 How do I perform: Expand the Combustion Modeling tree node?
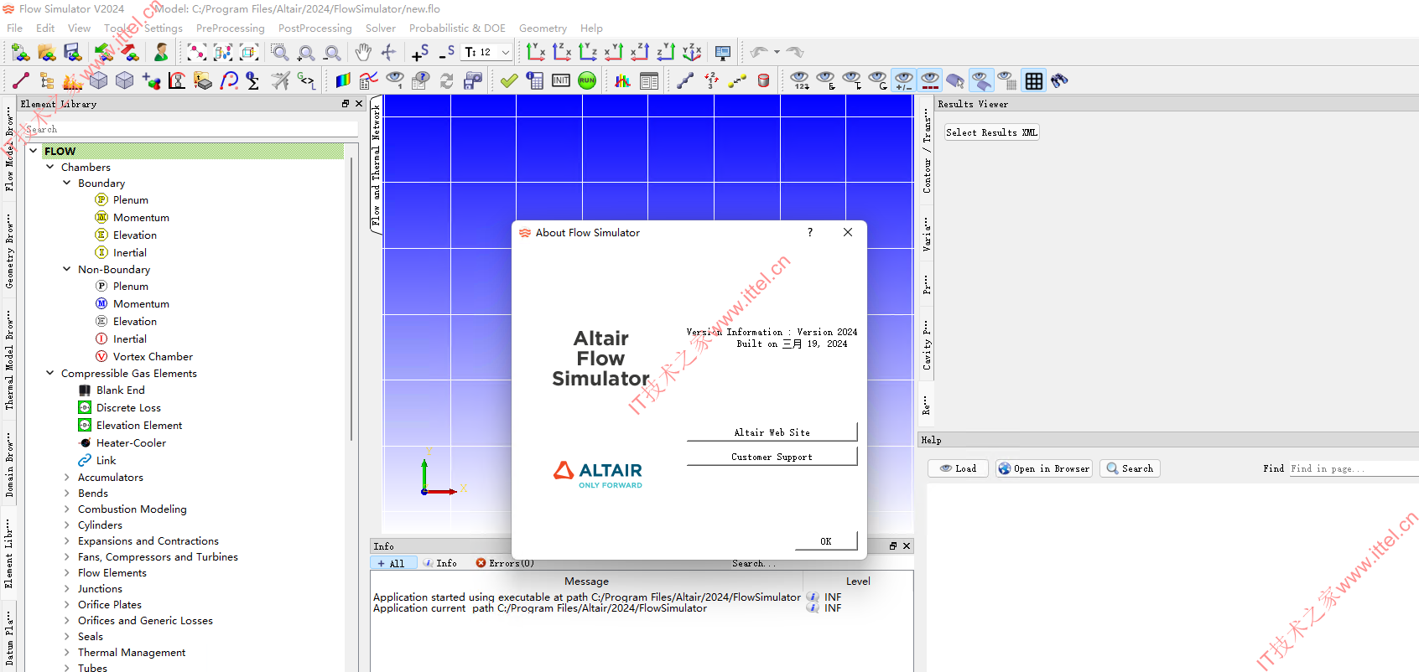[x=67, y=509]
